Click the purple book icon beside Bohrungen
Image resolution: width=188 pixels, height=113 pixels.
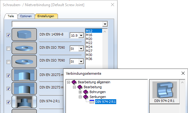86,92
